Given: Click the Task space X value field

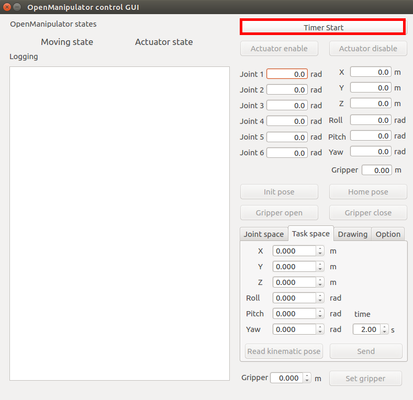Looking at the screenshot, I should click(x=294, y=251).
